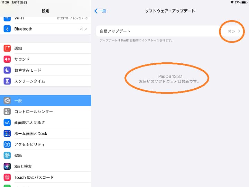
Task: Open Siriと検索 settings
Action: pos(46,166)
